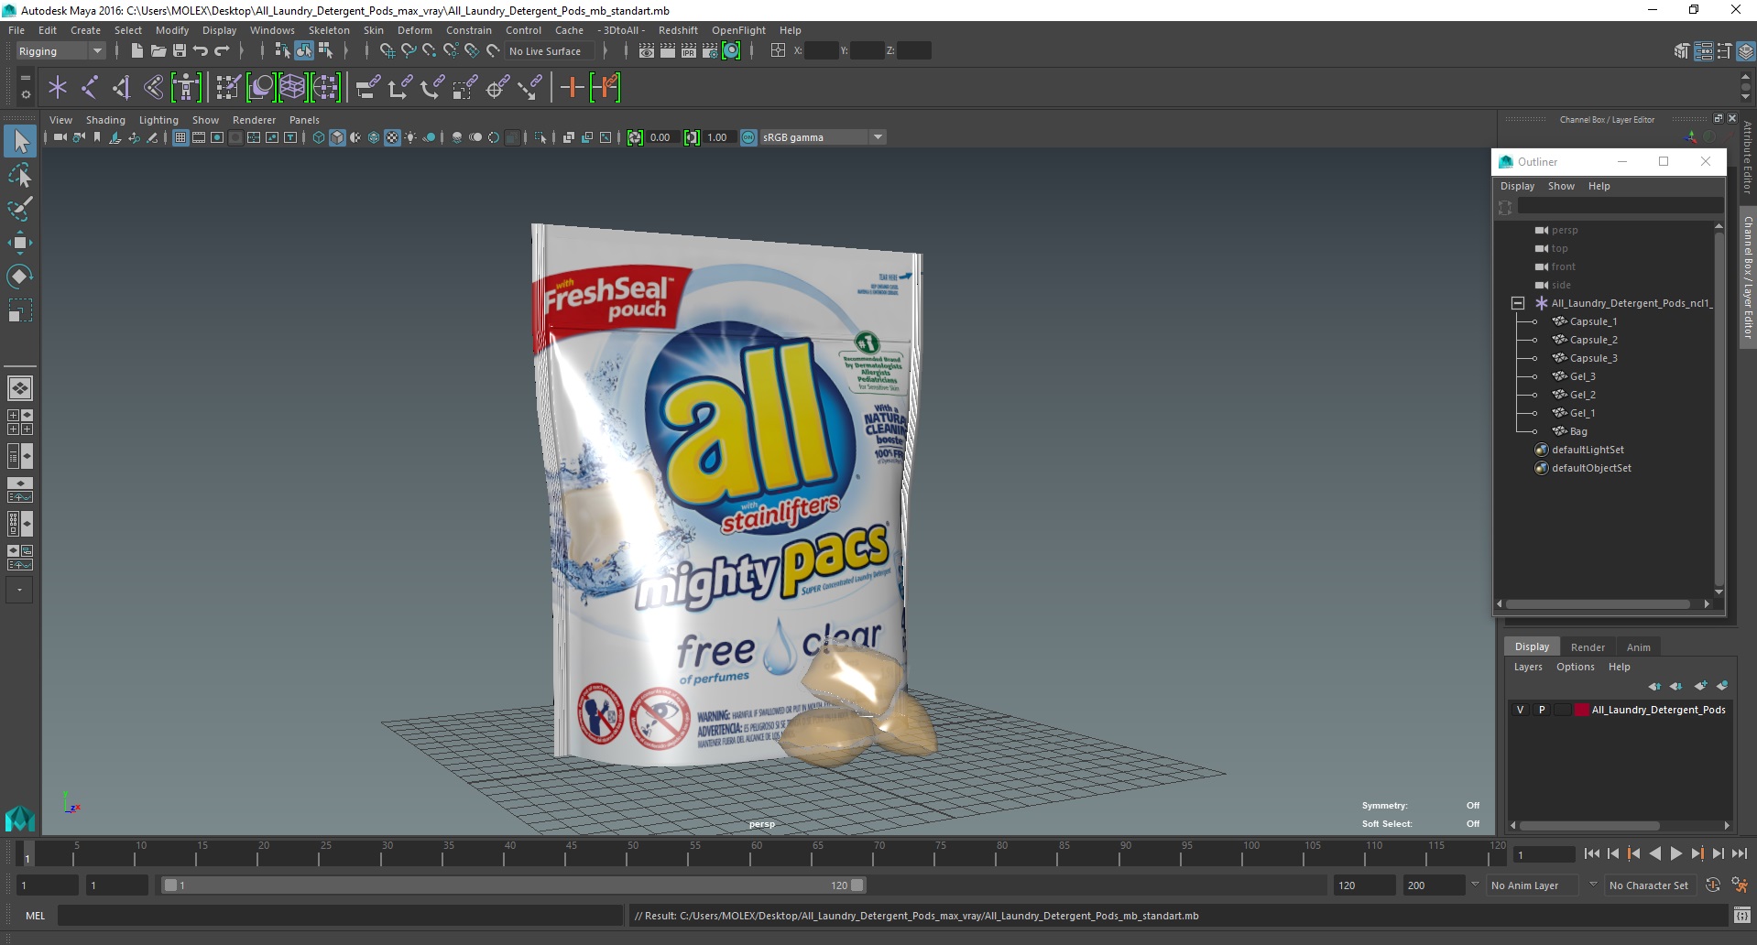Image resolution: width=1757 pixels, height=945 pixels.
Task: Open the No Character Set dropdown
Action: point(1649,885)
